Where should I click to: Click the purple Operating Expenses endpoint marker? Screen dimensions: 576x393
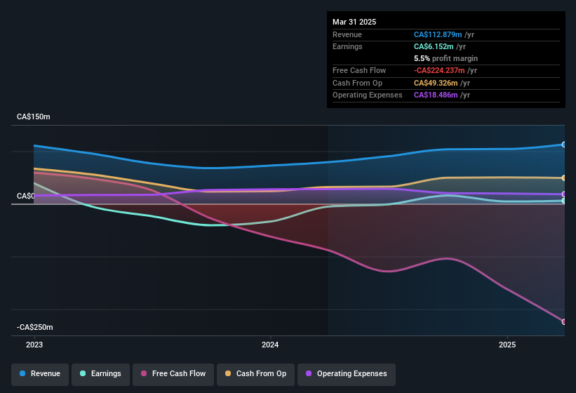(x=564, y=194)
